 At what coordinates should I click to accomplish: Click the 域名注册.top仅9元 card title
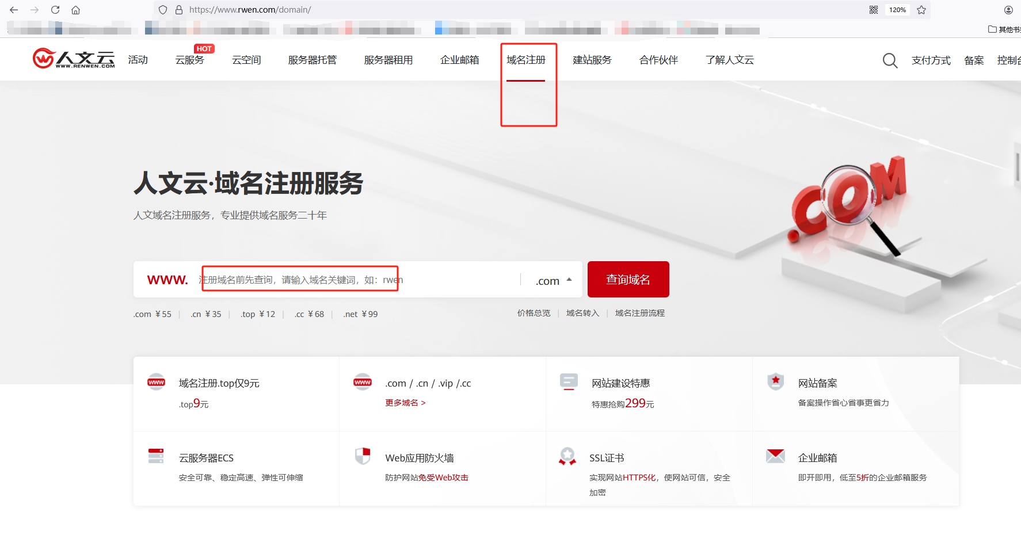coord(219,383)
